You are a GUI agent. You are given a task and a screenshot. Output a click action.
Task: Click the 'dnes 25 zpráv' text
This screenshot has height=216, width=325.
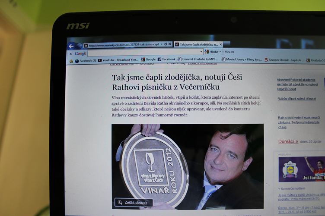tap(311, 141)
